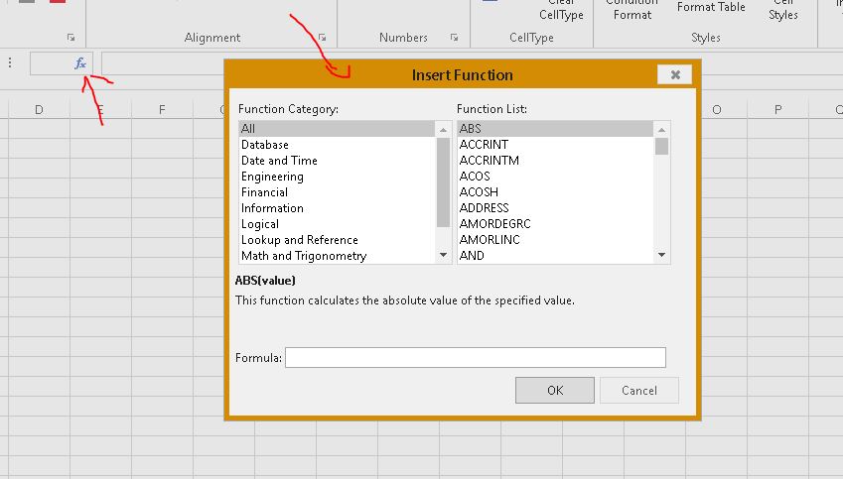The image size is (843, 479).
Task: Click the fx insert function icon
Action: (x=80, y=63)
